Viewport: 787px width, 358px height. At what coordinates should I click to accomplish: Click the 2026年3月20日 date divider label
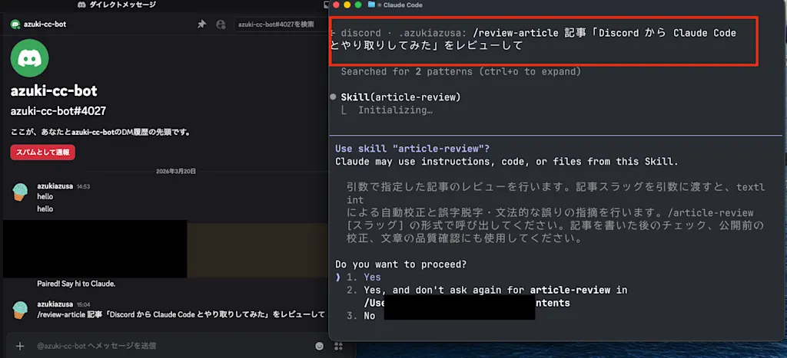tap(176, 171)
